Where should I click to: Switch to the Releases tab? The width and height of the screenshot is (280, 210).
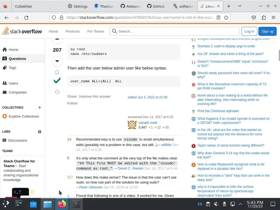point(131,6)
